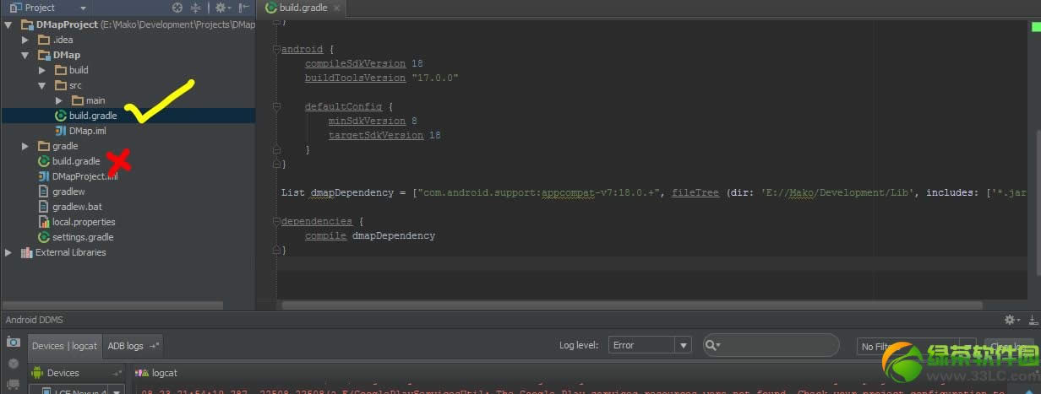1041x394 pixels.
Task: Close the build.gradle editor tab
Action: (x=335, y=8)
